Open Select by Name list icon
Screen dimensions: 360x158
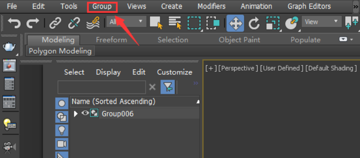click(x=175, y=23)
